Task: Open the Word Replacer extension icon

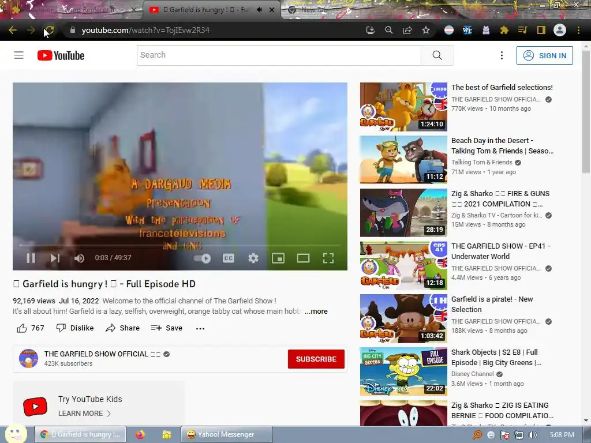Action: click(x=467, y=30)
